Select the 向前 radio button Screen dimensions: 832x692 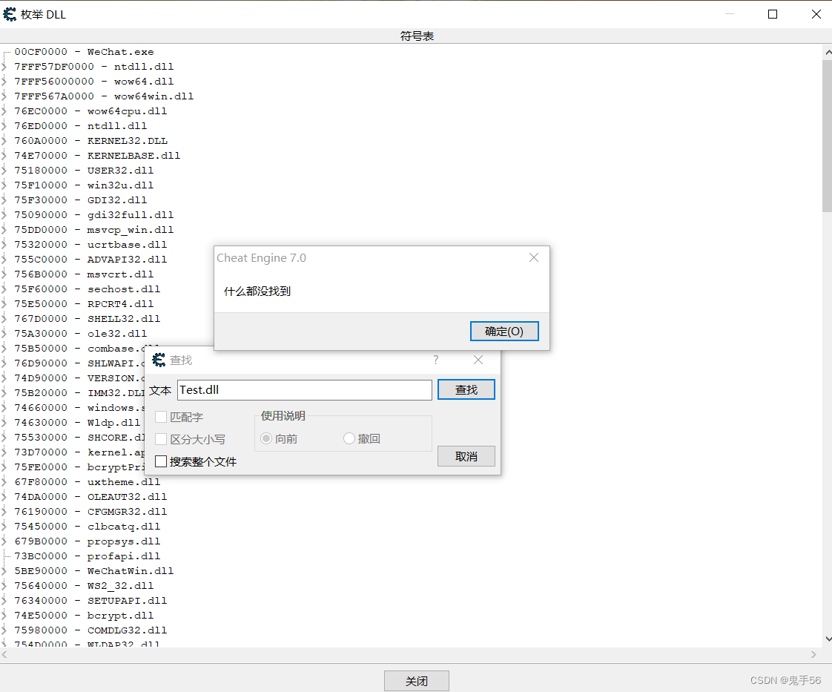[266, 438]
